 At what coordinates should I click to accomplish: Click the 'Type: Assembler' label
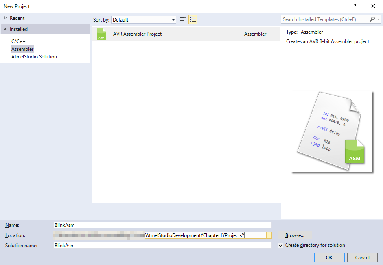point(304,32)
